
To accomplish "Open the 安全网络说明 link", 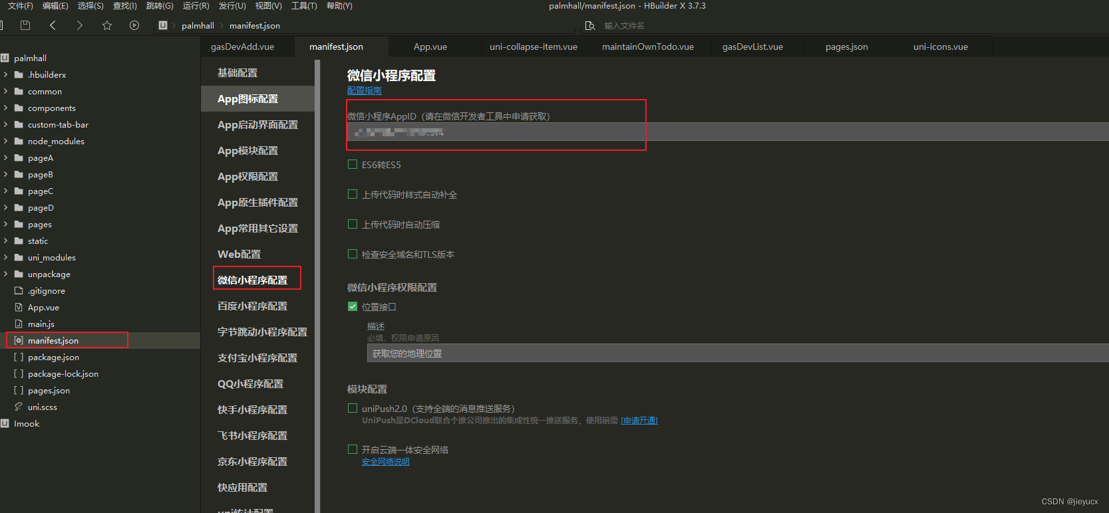I will pyautogui.click(x=386, y=462).
